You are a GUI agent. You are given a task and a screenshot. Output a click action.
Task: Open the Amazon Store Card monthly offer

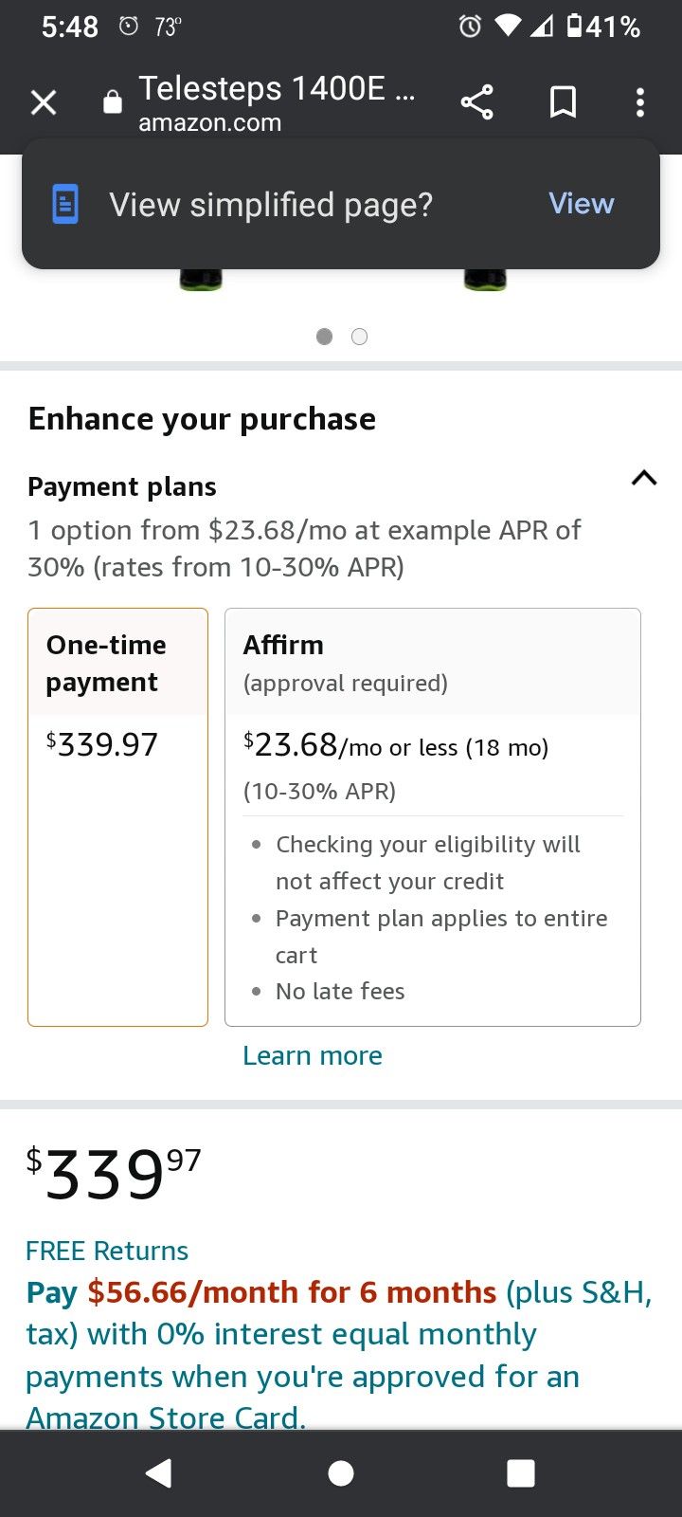[338, 1355]
